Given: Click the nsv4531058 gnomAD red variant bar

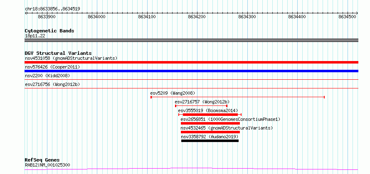Looking at the screenshot, I should [191, 62].
